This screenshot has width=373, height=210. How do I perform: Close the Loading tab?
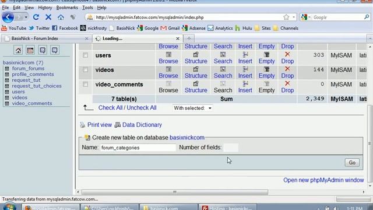[178, 38]
